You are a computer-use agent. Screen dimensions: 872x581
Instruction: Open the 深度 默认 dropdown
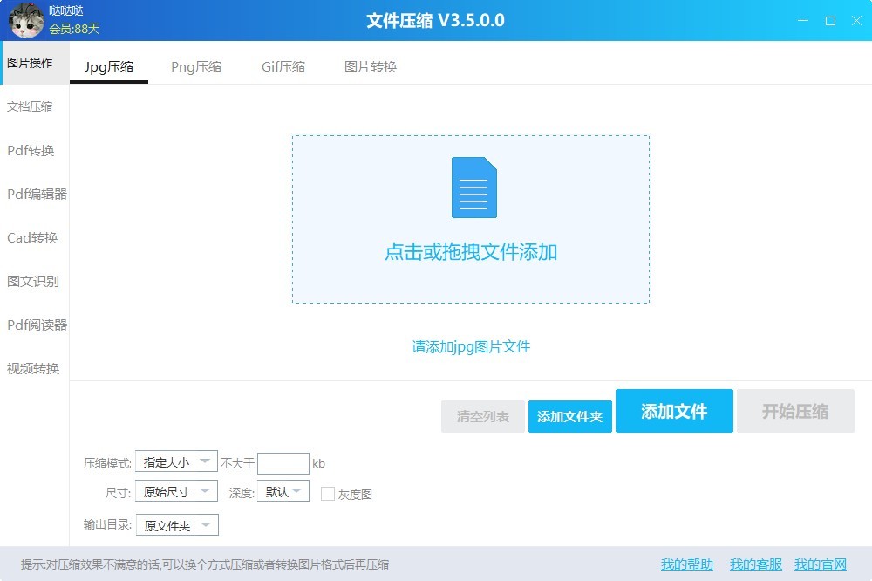coord(283,491)
